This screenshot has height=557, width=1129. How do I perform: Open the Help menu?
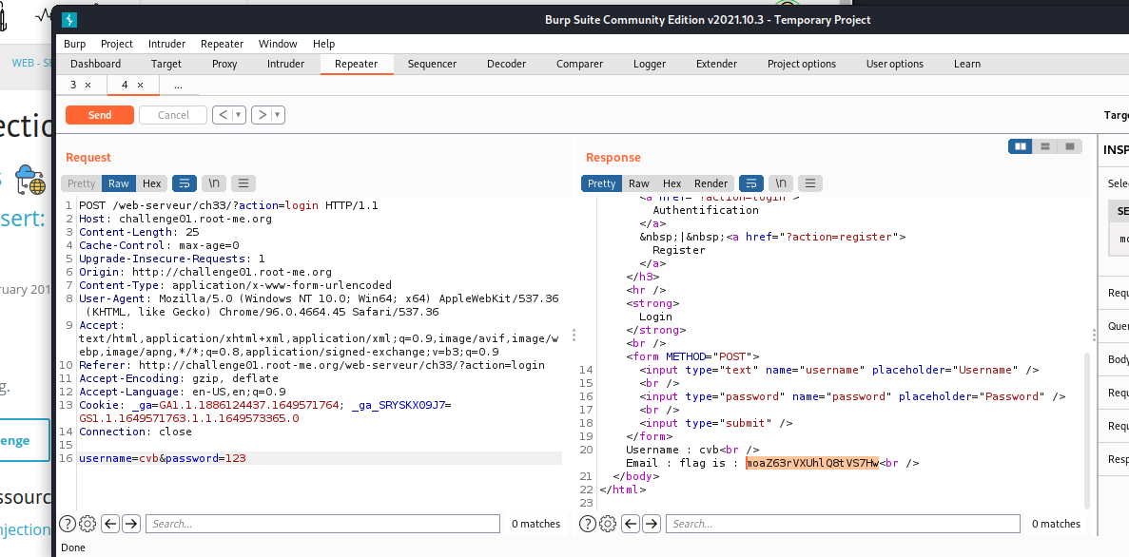tap(324, 44)
